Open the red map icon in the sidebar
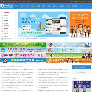Viewport: 92px width, 92px height. [2, 18]
